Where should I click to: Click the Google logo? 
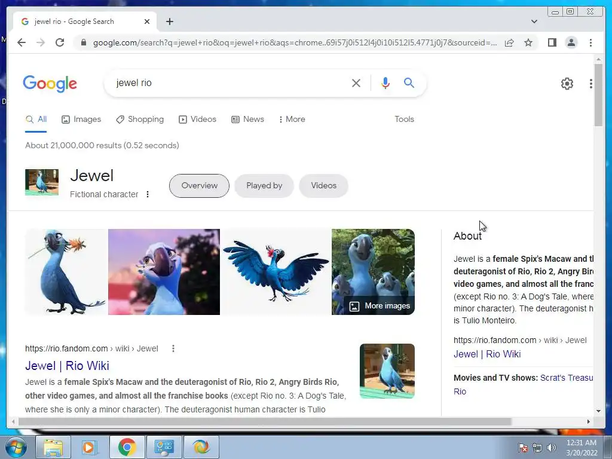[50, 84]
